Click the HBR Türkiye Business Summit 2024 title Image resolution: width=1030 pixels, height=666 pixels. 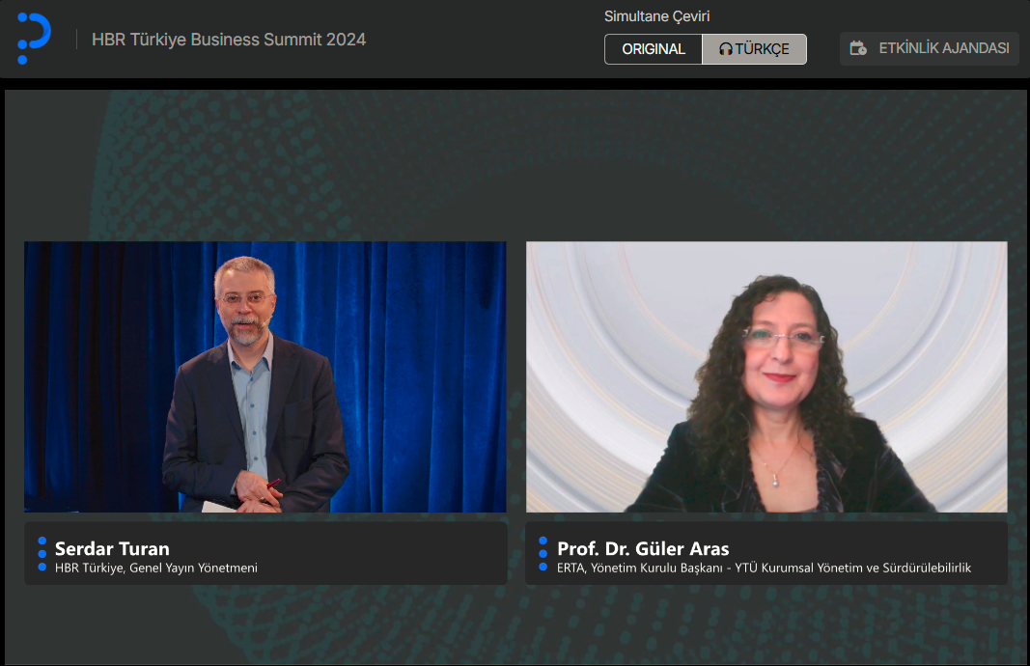(x=229, y=40)
